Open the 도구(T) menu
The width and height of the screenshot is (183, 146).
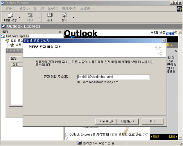[53, 8]
